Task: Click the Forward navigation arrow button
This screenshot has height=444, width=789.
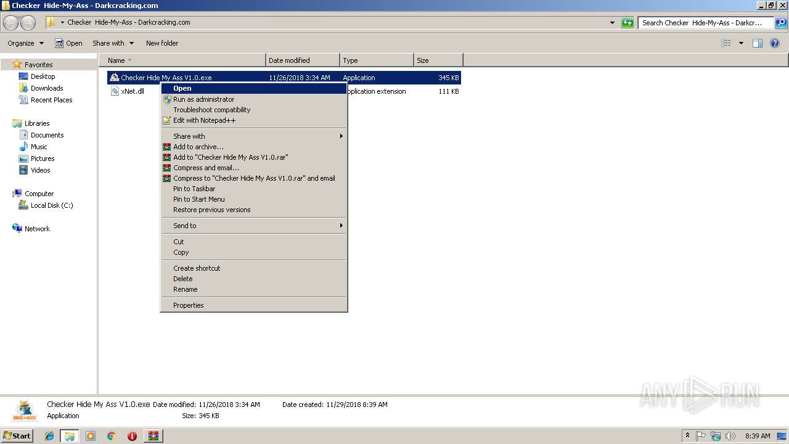Action: click(28, 23)
